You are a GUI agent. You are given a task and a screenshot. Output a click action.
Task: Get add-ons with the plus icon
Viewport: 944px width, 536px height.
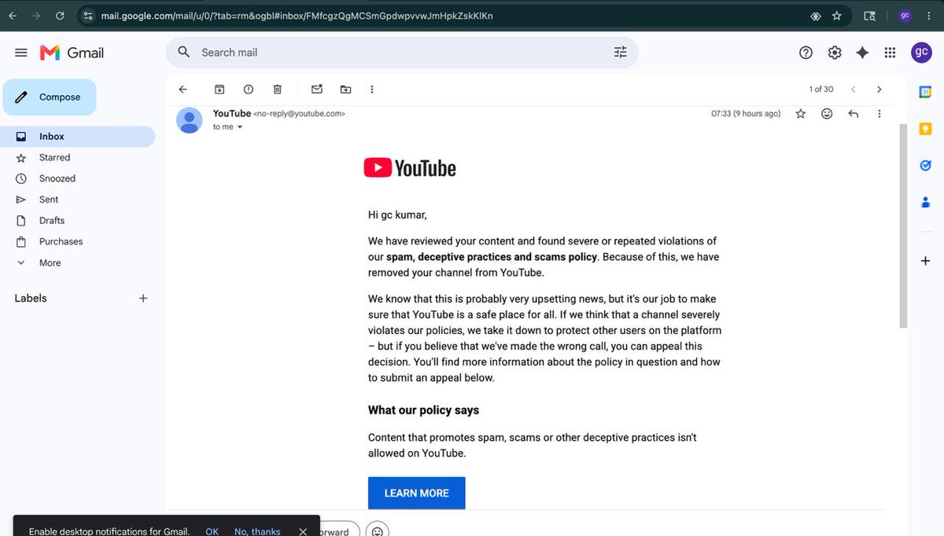point(926,261)
